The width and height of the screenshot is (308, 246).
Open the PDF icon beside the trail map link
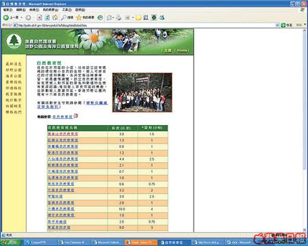click(76, 116)
